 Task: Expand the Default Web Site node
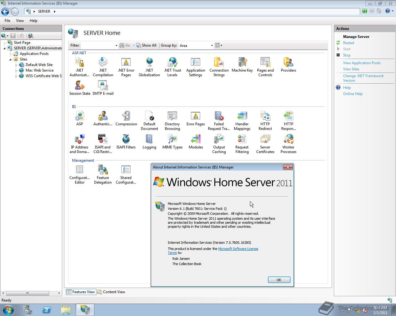16,65
